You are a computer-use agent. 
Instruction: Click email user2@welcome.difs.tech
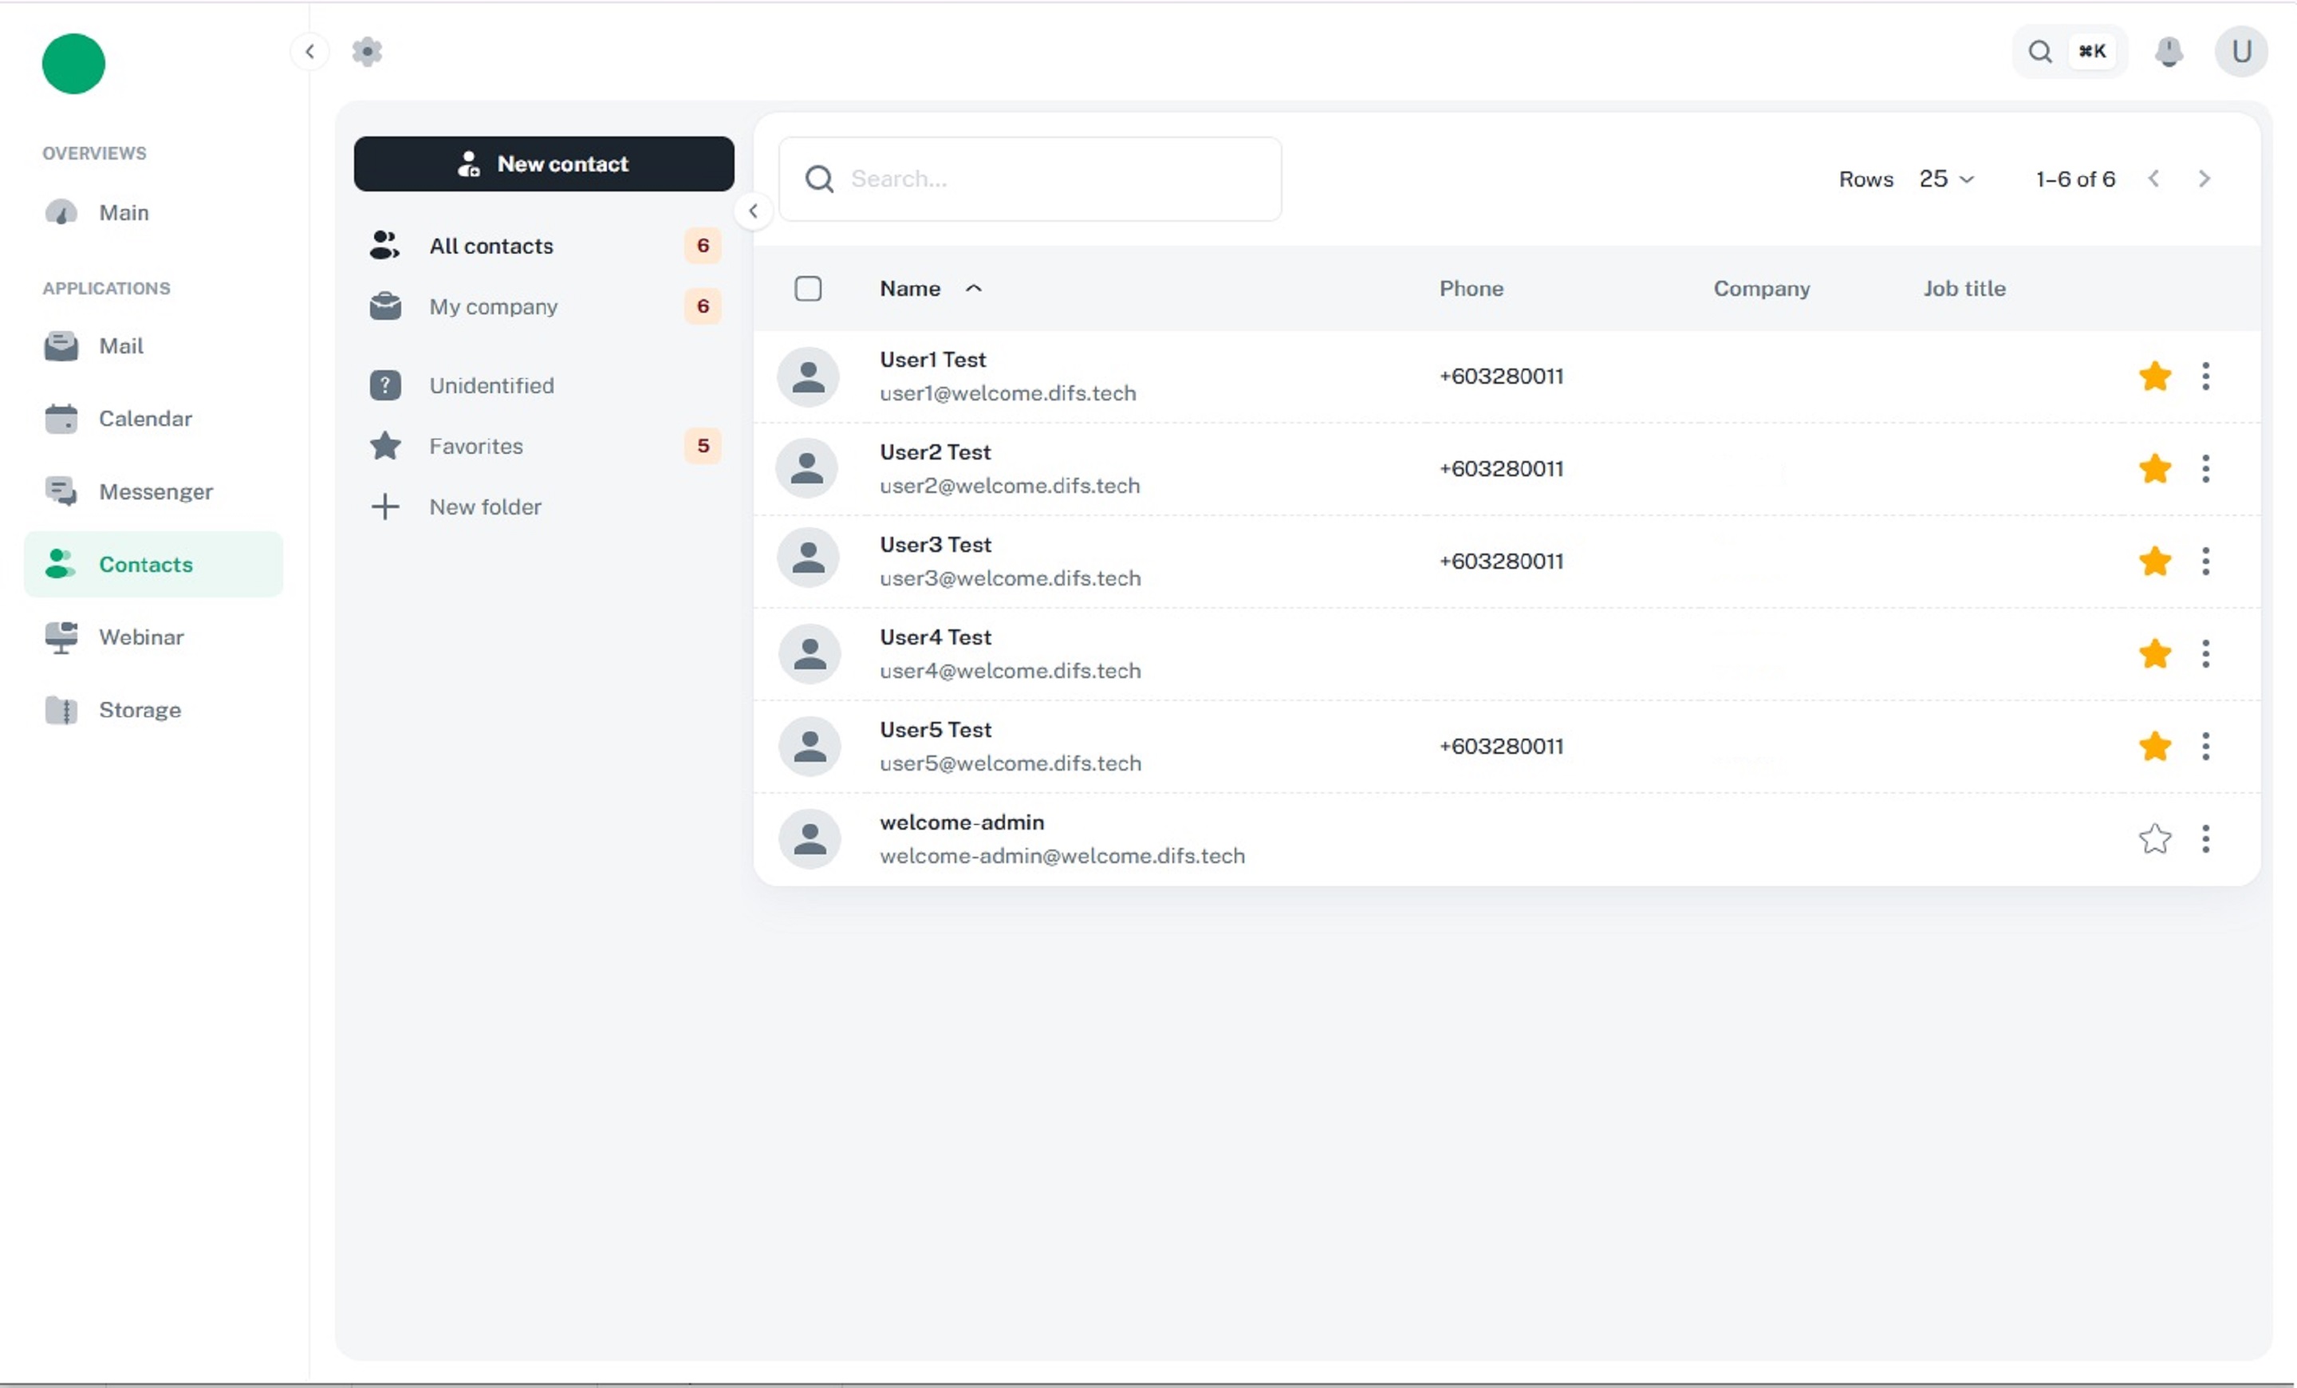1010,486
